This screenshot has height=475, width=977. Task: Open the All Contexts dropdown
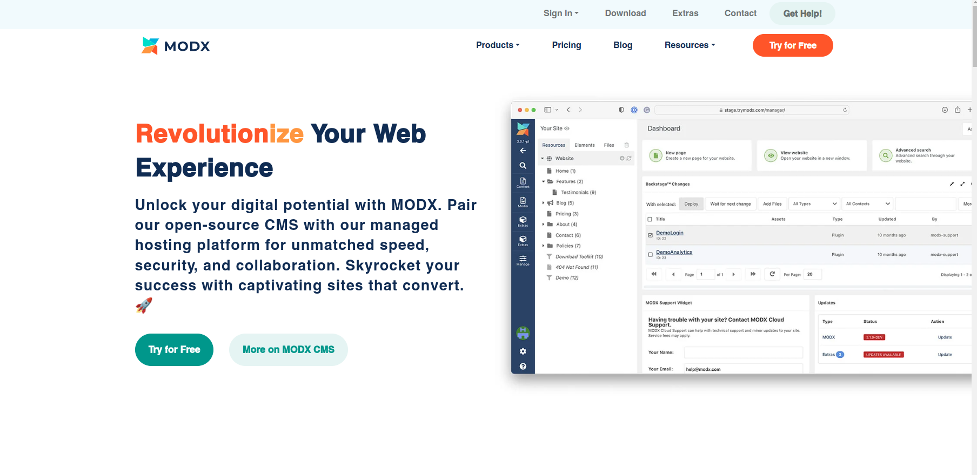[867, 204]
